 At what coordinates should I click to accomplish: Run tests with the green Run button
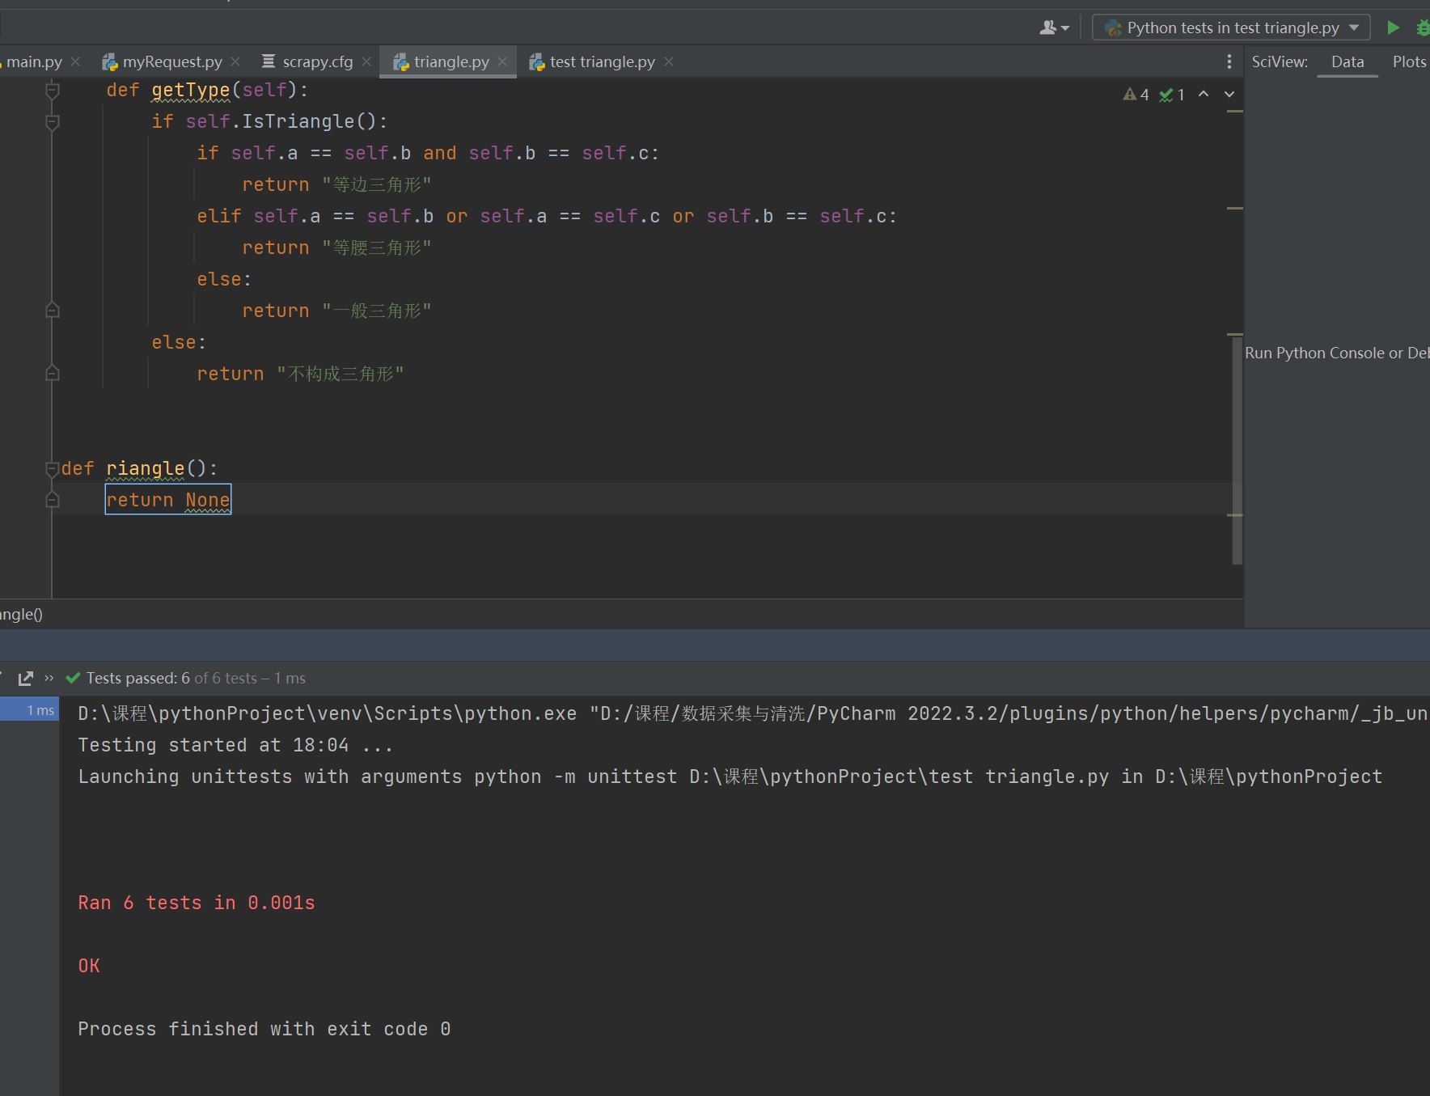point(1393,28)
